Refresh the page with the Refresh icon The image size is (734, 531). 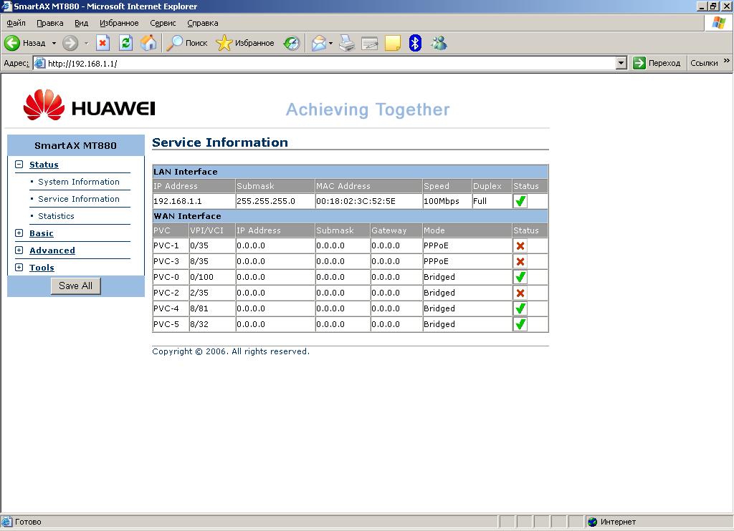click(x=126, y=43)
